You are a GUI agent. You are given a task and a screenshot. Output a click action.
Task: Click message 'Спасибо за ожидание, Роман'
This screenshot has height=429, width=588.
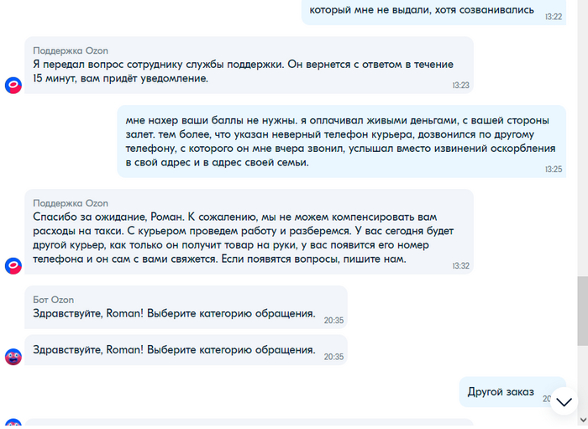249,232
